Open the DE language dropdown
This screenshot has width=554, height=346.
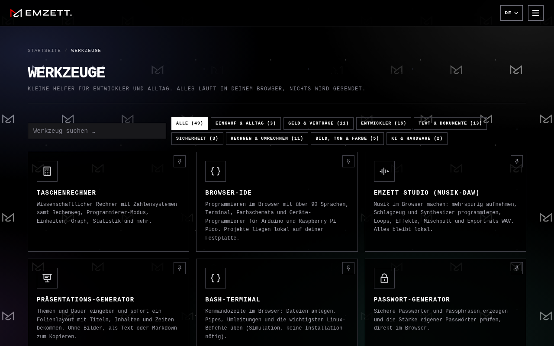click(x=512, y=13)
